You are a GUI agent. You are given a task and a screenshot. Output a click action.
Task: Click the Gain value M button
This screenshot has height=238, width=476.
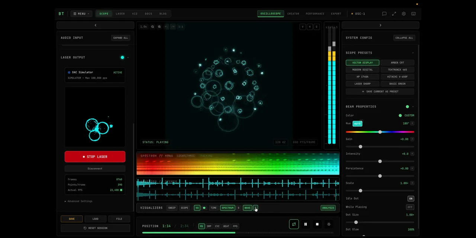tap(412, 139)
